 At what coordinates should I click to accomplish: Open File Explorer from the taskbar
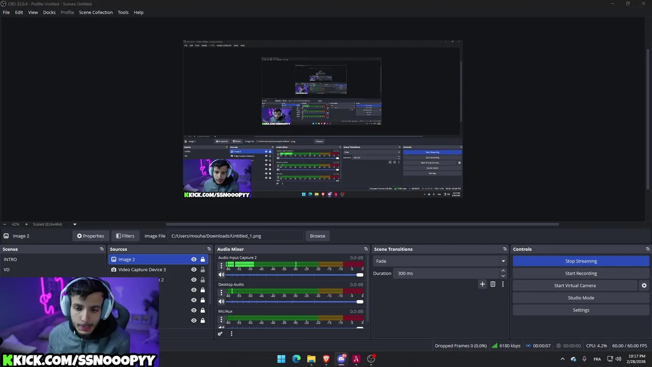pyautogui.click(x=311, y=359)
